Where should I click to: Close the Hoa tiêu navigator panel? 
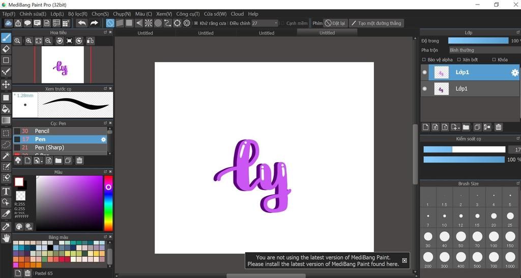[x=110, y=32]
